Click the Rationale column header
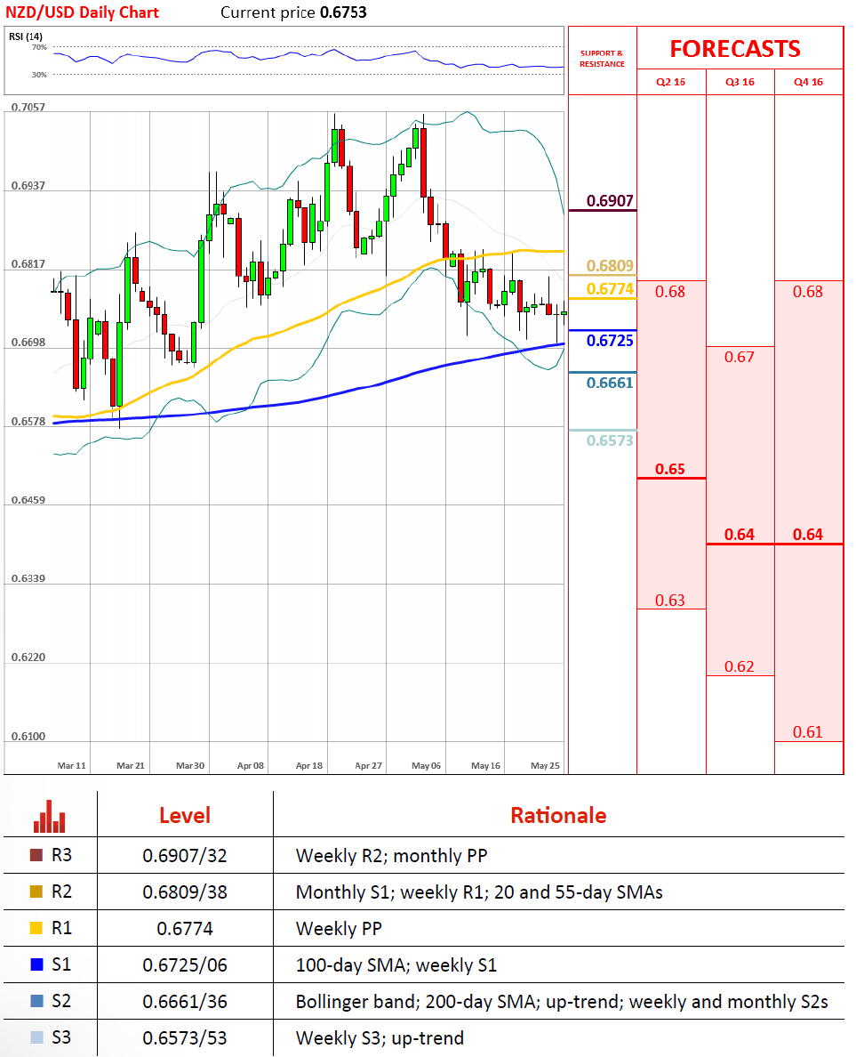The height and width of the screenshot is (1057, 856). click(558, 816)
